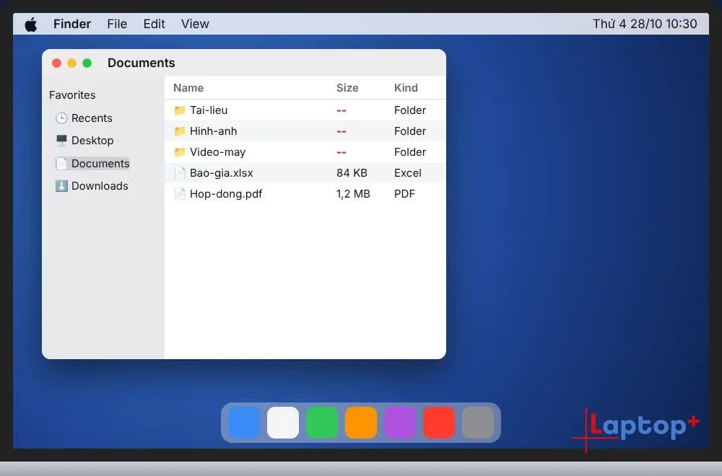This screenshot has width=722, height=476.
Task: Click the 1,2 MB size value
Action: pos(353,194)
